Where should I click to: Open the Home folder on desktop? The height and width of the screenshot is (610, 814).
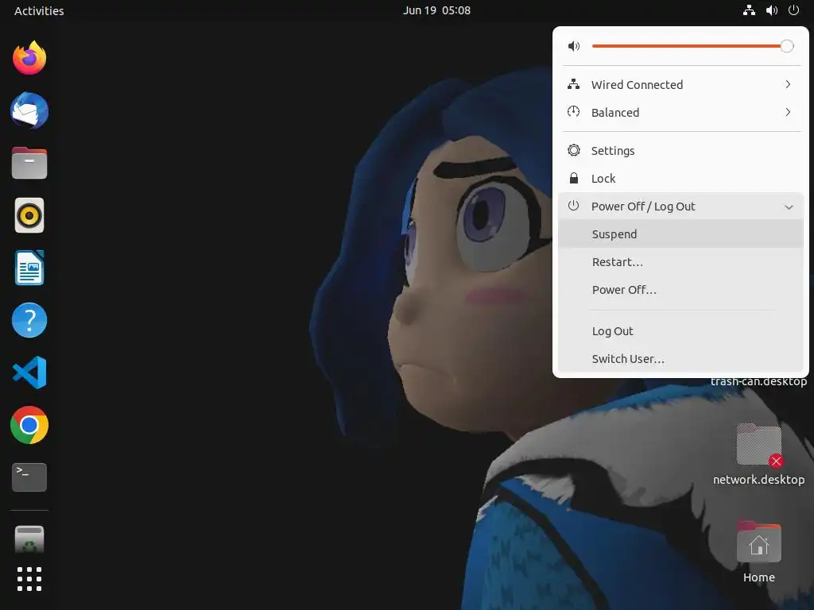pyautogui.click(x=758, y=542)
